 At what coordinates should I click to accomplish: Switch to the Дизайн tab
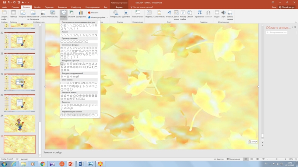tap(37, 7)
